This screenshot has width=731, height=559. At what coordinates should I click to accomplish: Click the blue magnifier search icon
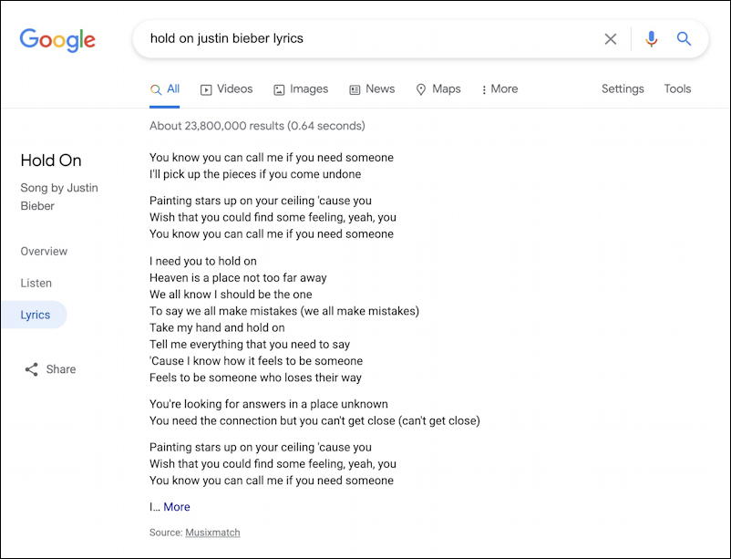[x=684, y=38]
